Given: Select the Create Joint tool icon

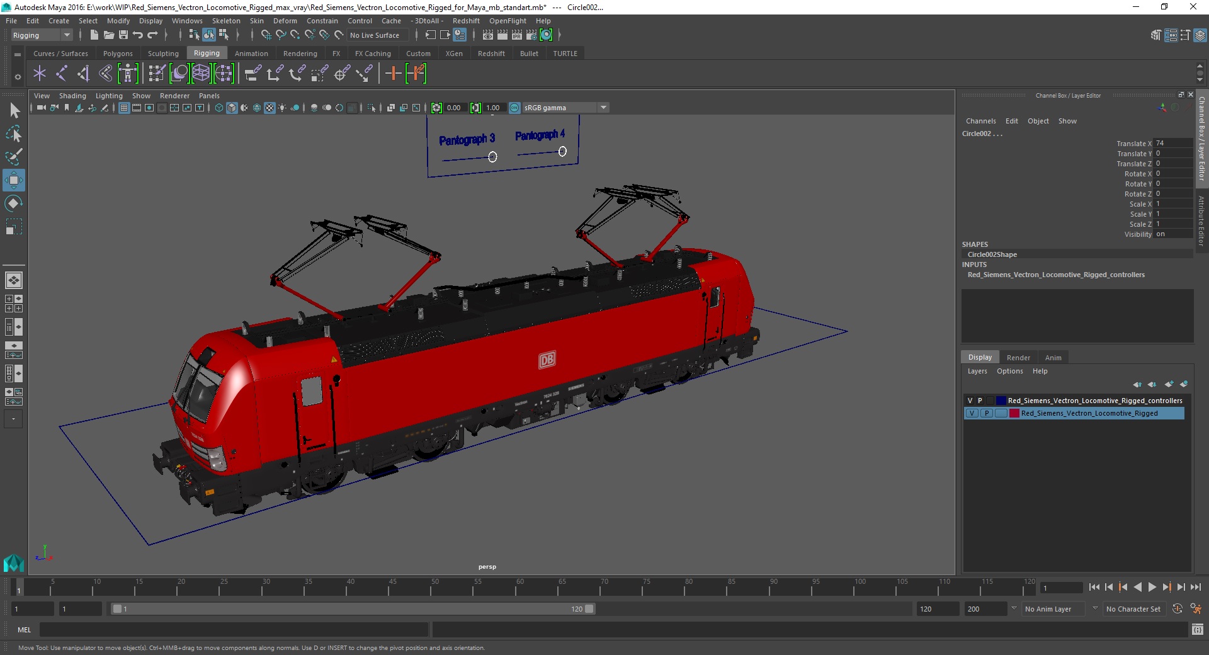Looking at the screenshot, I should [62, 74].
